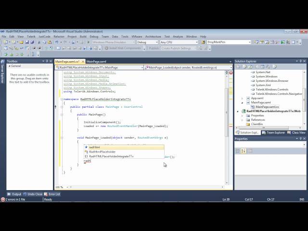Click the Categorized icon in Properties panel
This screenshot has width=308, height=231.
tap(238, 151)
